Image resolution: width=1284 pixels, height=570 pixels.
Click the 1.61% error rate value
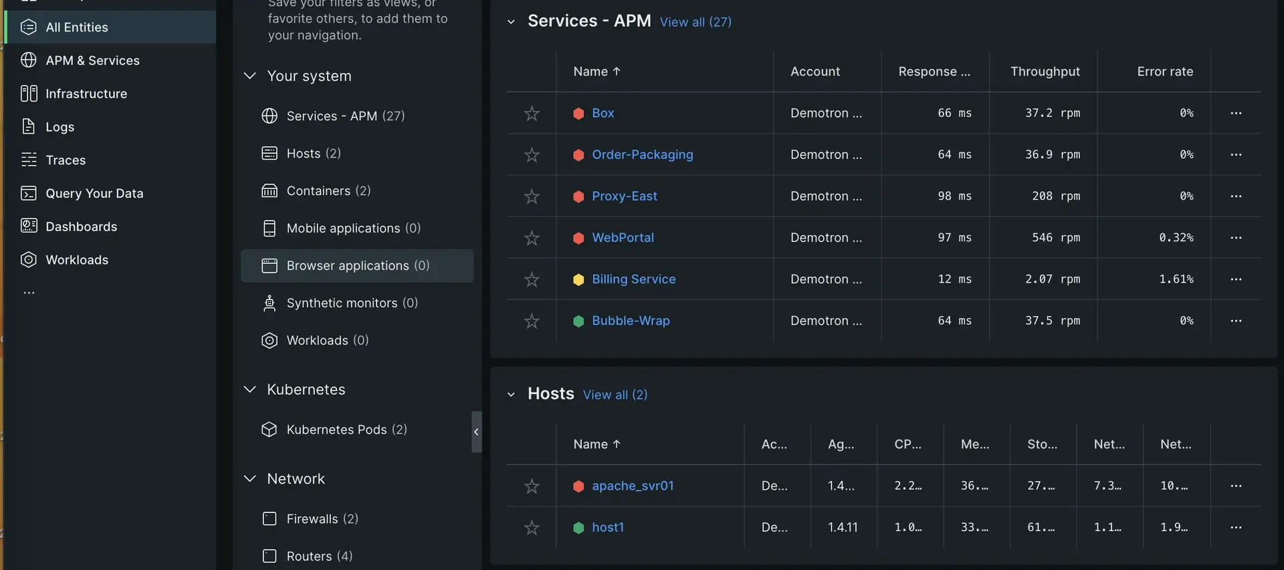click(1176, 279)
